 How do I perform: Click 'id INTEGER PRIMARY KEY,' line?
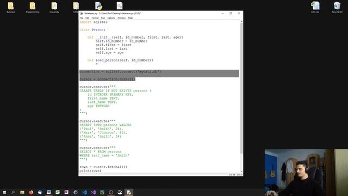(x=110, y=94)
